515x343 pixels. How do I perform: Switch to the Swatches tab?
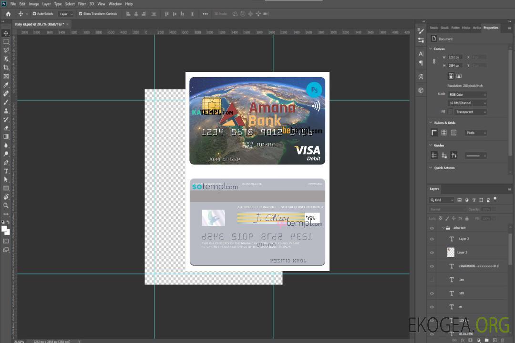pos(433,28)
